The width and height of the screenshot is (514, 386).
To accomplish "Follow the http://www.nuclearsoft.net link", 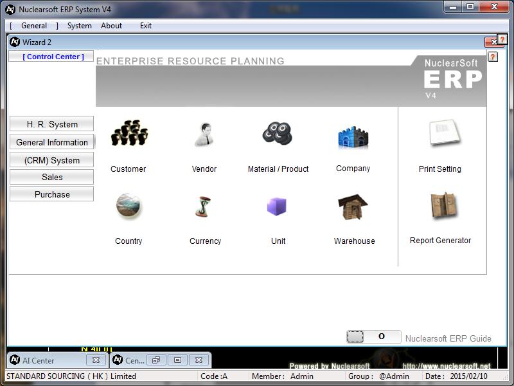I will [447, 365].
